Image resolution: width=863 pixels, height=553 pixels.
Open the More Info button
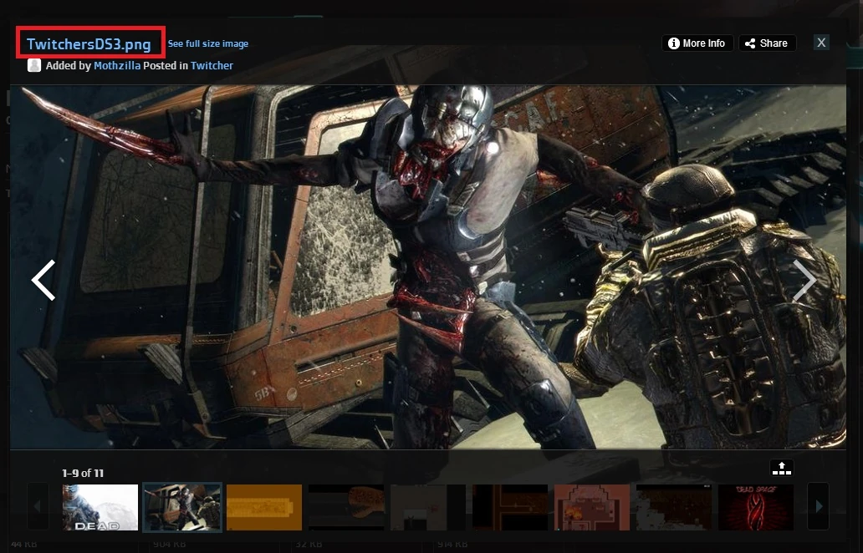(x=697, y=43)
